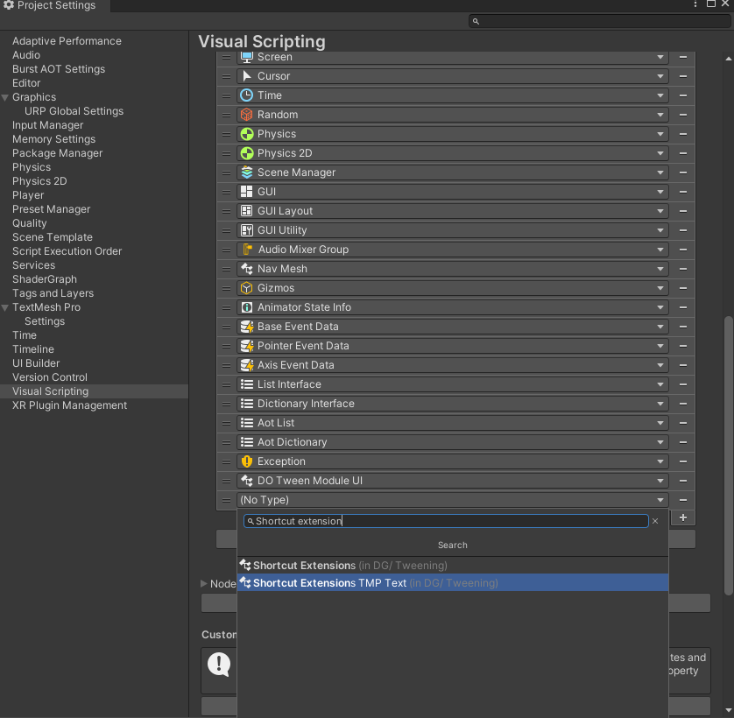Click the Base Event Data icon
734x718 pixels.
247,327
